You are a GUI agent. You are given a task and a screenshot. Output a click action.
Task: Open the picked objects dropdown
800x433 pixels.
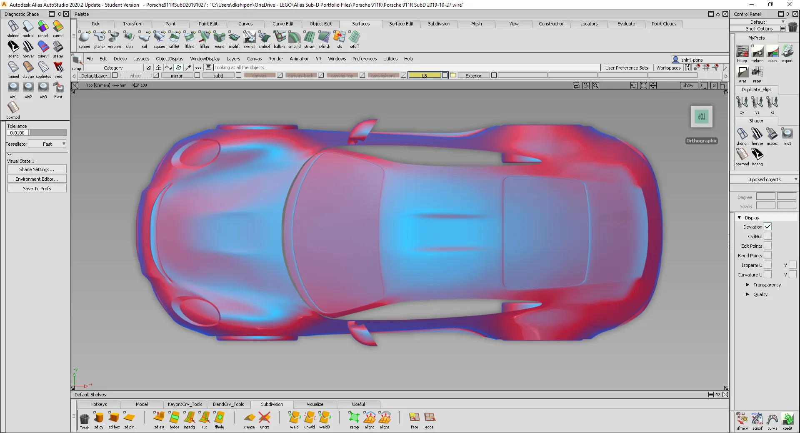764,179
